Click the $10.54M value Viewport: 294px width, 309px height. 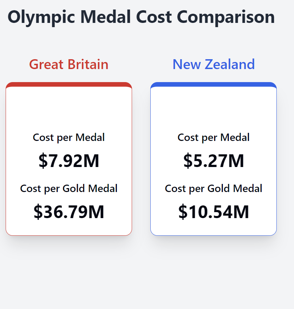213,212
